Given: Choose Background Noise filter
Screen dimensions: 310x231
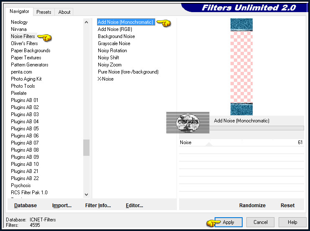Looking at the screenshot, I should 116,36.
